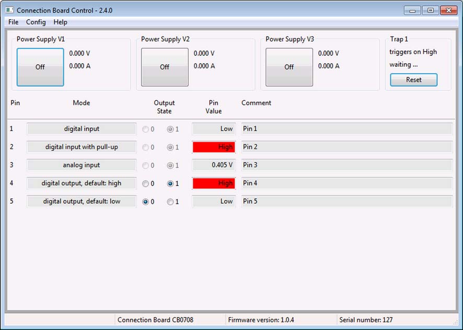Open the Config menu
This screenshot has height=330, width=463.
coord(36,22)
